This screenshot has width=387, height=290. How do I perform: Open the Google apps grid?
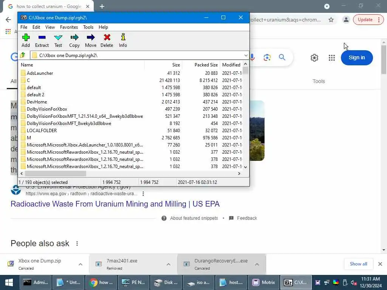332,58
